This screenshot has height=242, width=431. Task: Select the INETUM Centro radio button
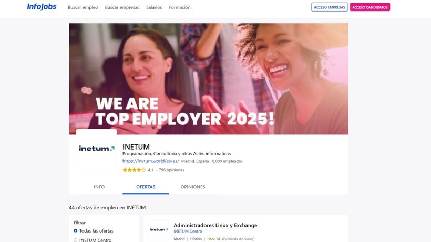pos(75,240)
